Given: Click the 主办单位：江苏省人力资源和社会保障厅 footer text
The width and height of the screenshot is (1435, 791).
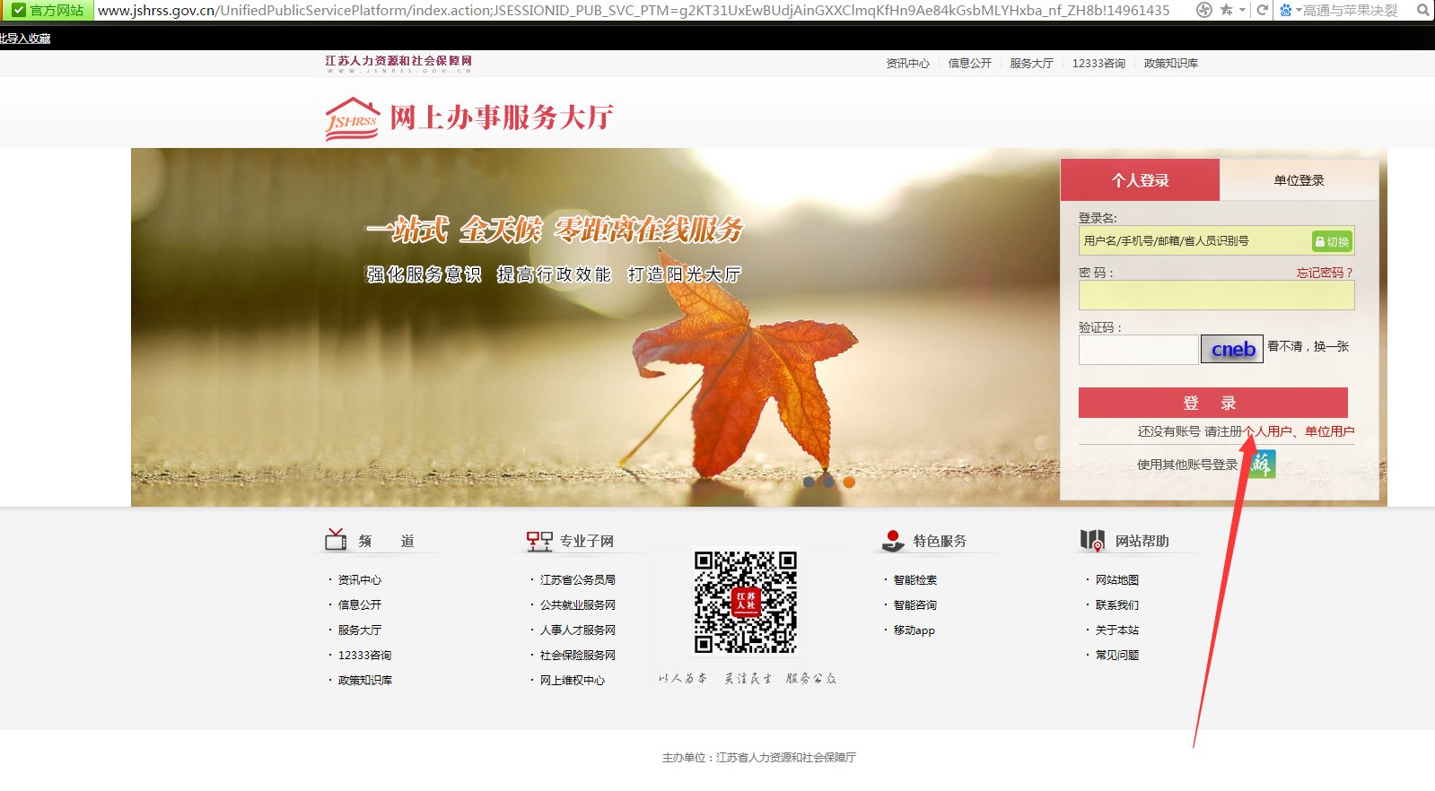Looking at the screenshot, I should coord(759,758).
